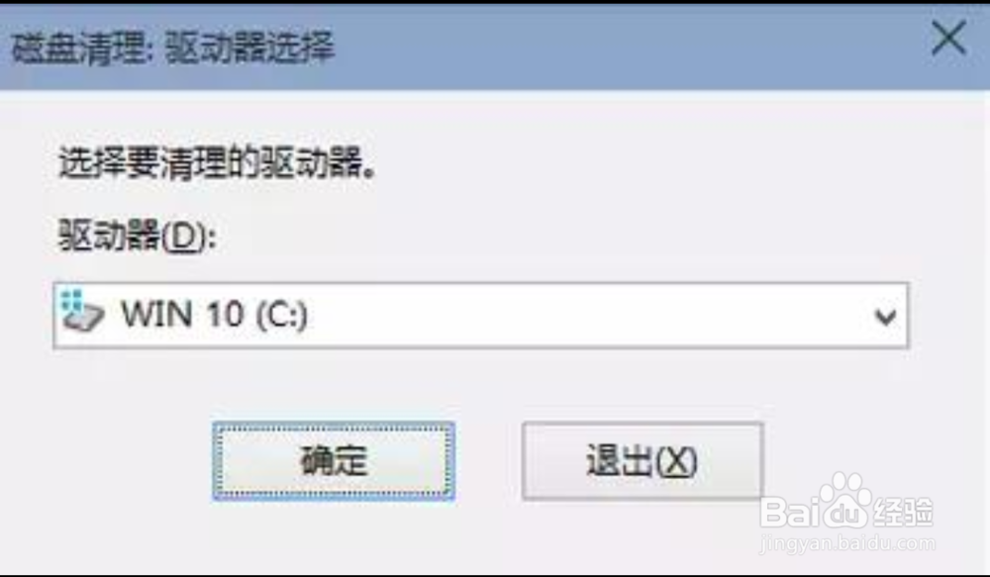This screenshot has height=577, width=990.
Task: Click the 驱动器(D): label
Action: pyautogui.click(x=138, y=236)
